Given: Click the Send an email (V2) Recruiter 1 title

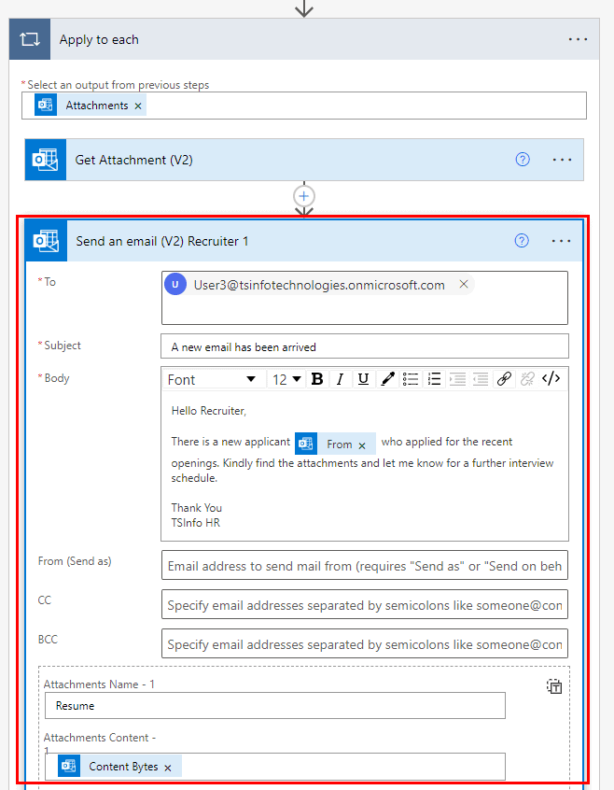Looking at the screenshot, I should 162,241.
